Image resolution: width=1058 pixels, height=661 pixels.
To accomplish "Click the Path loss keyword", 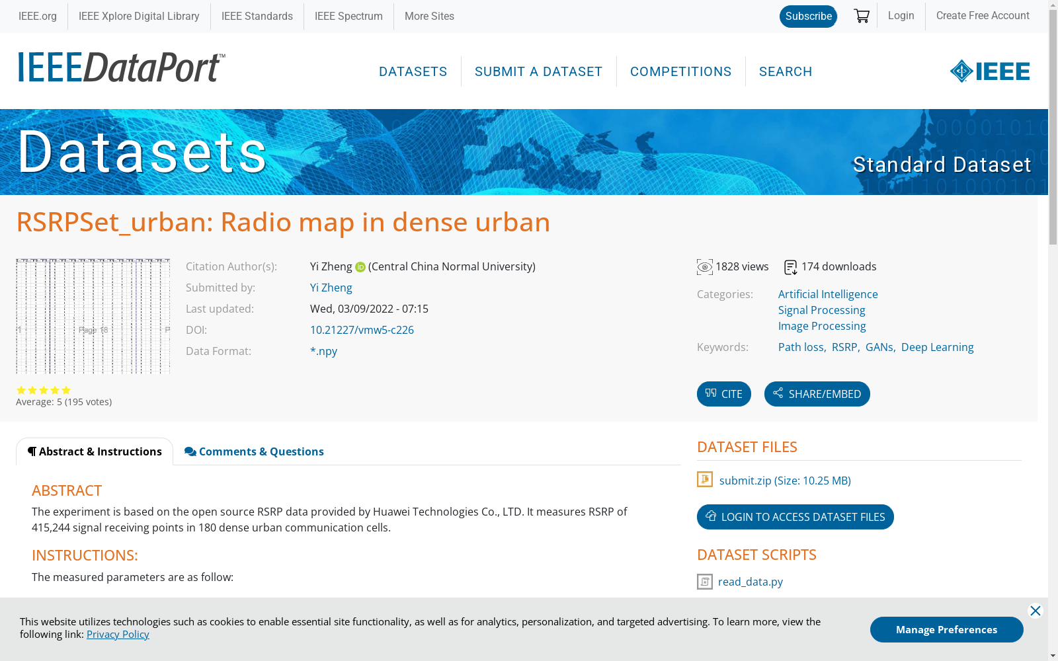I will pyautogui.click(x=801, y=347).
